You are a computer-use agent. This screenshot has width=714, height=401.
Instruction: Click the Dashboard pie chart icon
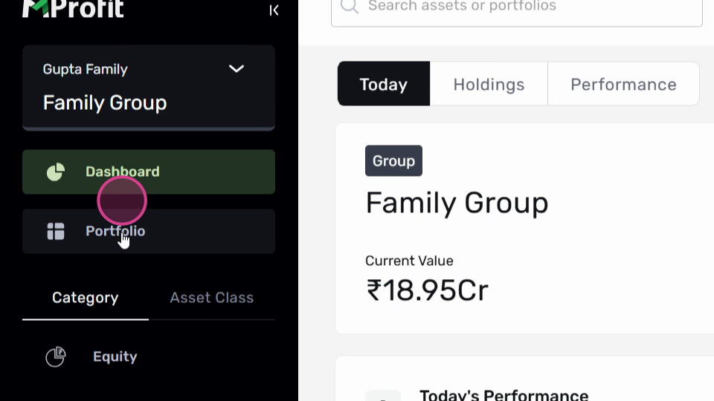click(56, 172)
